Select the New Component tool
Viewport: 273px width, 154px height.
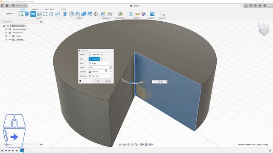[103, 14]
